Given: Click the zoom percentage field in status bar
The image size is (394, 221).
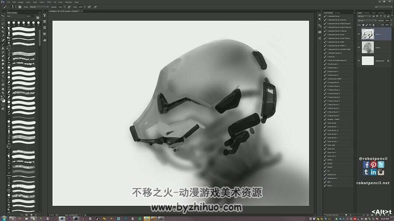Looking at the screenshot, I should pyautogui.click(x=52, y=215).
